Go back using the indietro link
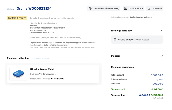Screen dimensions: 172x110 click(x=11, y=9)
